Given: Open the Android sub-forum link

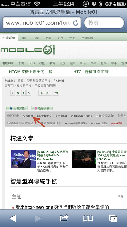Looking at the screenshot, I should click(x=28, y=116).
